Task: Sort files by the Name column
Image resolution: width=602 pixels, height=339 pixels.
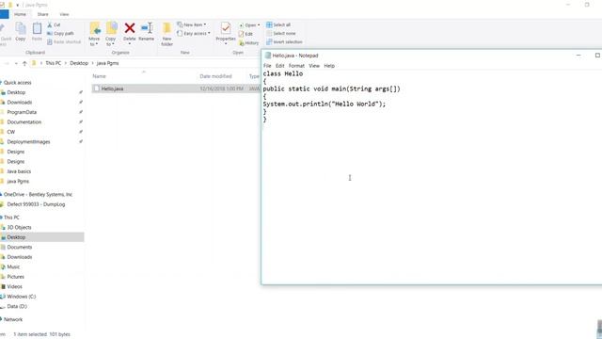Action: tap(99, 76)
